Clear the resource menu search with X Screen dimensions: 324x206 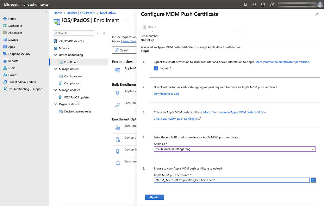[x=97, y=33]
